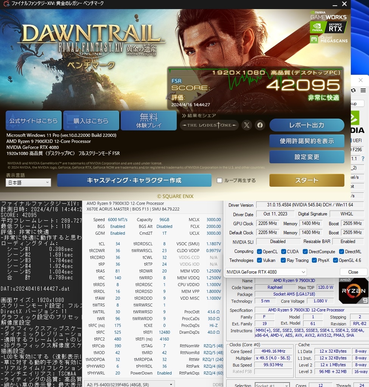Open GPU-Z hamburger menu icon
This screenshot has height=387, width=369.
[x=363, y=90]
